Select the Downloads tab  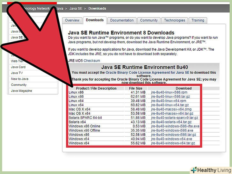point(95,20)
